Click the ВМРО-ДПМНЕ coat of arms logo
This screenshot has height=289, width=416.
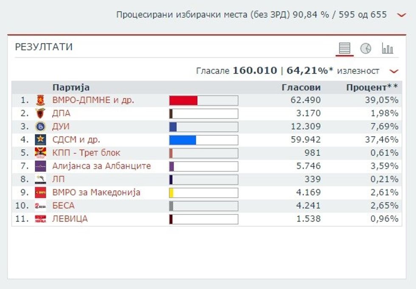(x=41, y=100)
